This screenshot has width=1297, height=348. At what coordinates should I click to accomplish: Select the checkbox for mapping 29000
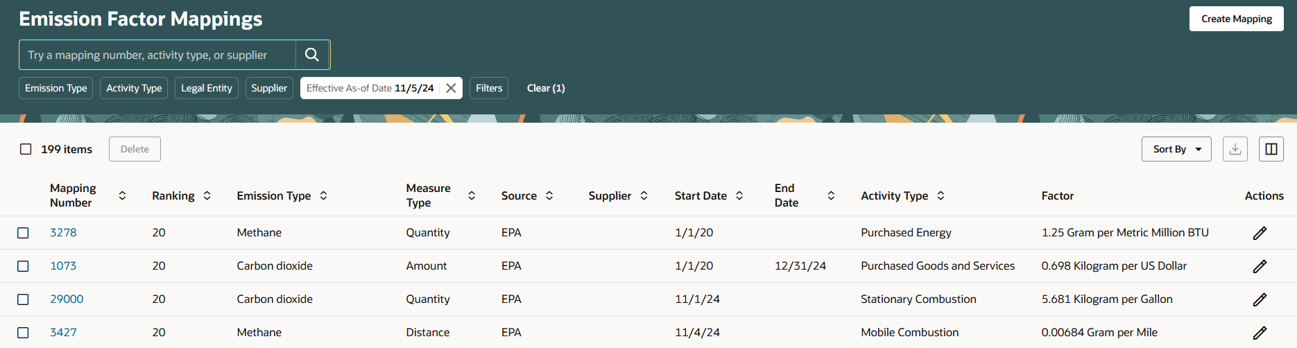(x=23, y=299)
